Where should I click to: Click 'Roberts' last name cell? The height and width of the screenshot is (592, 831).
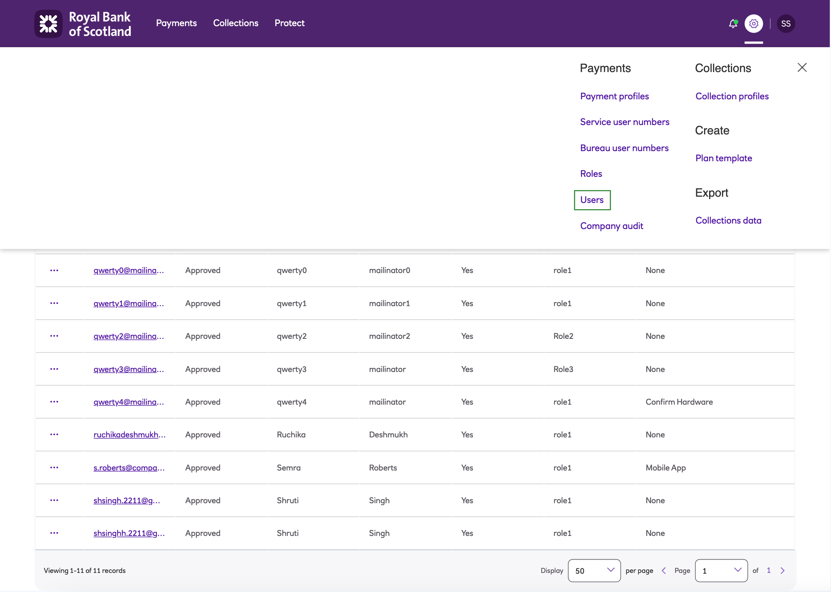pyautogui.click(x=383, y=468)
